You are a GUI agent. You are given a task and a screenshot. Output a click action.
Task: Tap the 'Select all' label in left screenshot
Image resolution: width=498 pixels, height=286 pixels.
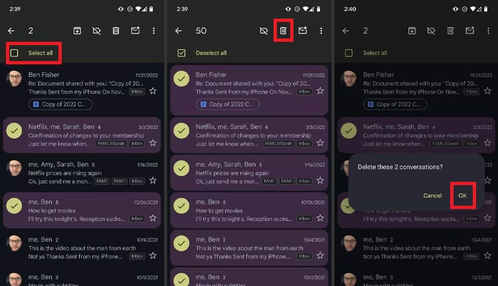coord(41,53)
